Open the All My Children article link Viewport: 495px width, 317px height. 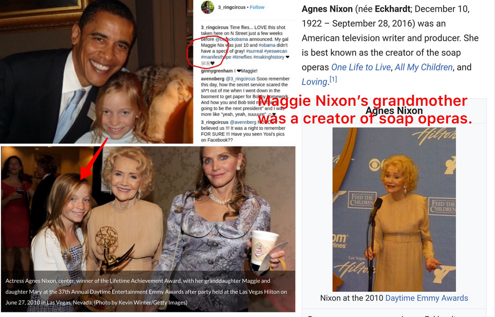(x=424, y=67)
